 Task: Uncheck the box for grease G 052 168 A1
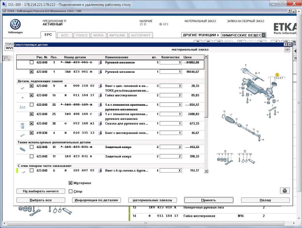coord(32,123)
